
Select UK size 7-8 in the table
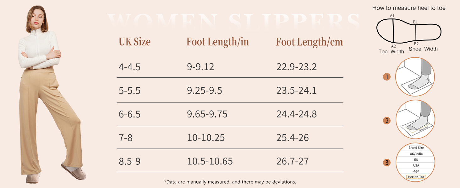[x=126, y=138]
